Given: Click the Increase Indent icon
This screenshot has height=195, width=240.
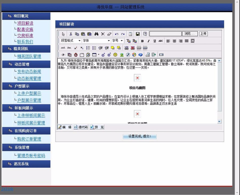Looking at the screenshot, I should [107, 48].
